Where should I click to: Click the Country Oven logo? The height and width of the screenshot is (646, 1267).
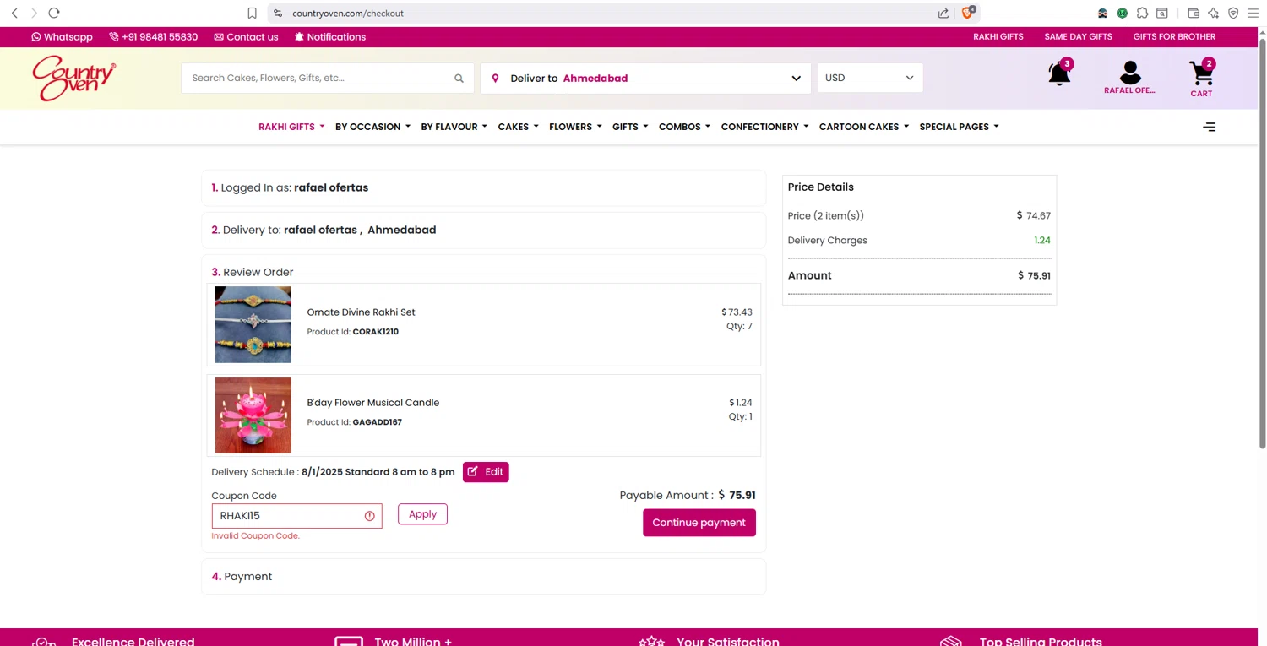pos(74,79)
